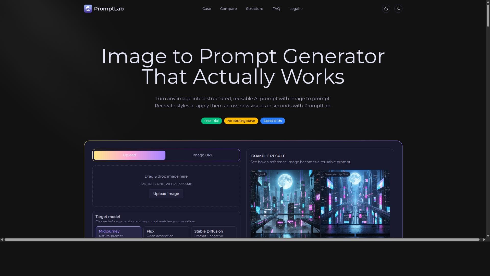Click the scroll down arrow

[x=488, y=236]
